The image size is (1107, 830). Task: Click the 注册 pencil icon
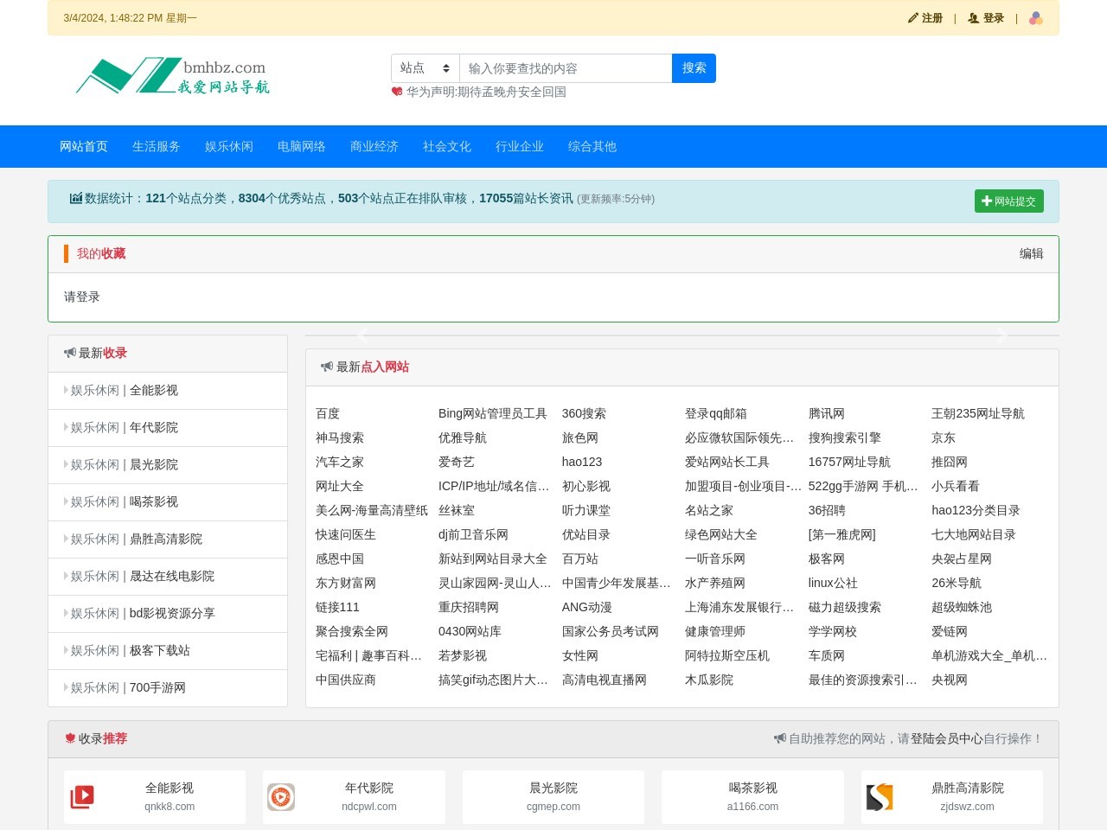pyautogui.click(x=914, y=17)
